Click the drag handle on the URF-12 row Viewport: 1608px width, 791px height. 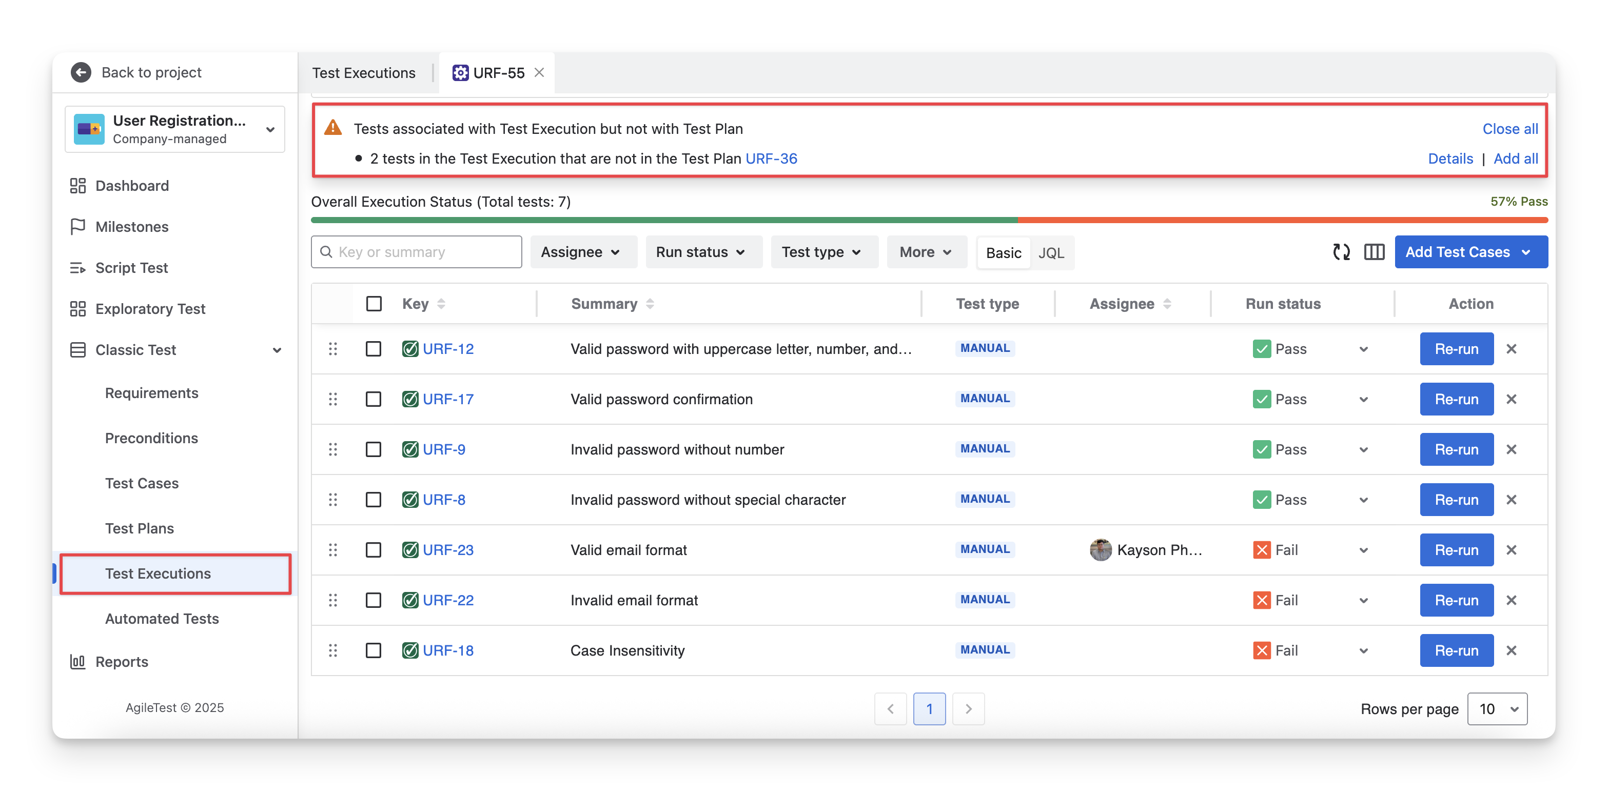332,349
